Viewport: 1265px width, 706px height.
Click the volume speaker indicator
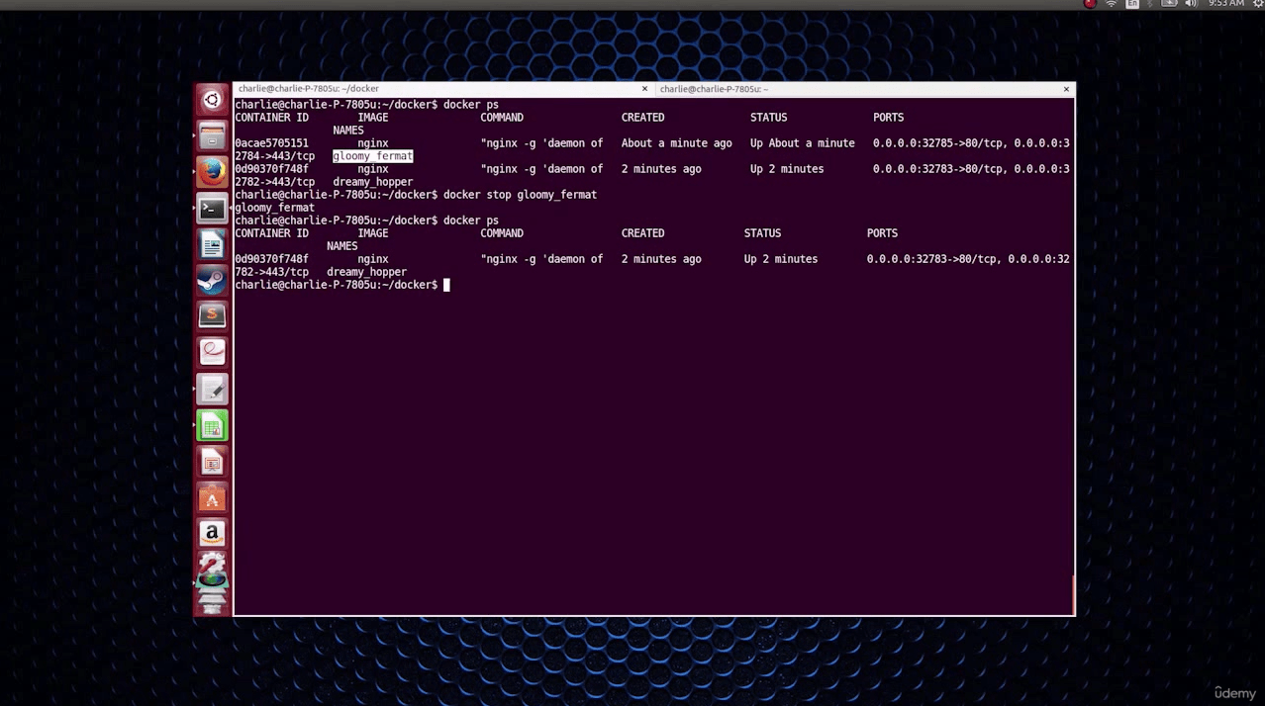click(1191, 4)
